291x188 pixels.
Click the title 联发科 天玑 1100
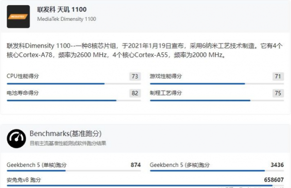[x=62, y=10]
